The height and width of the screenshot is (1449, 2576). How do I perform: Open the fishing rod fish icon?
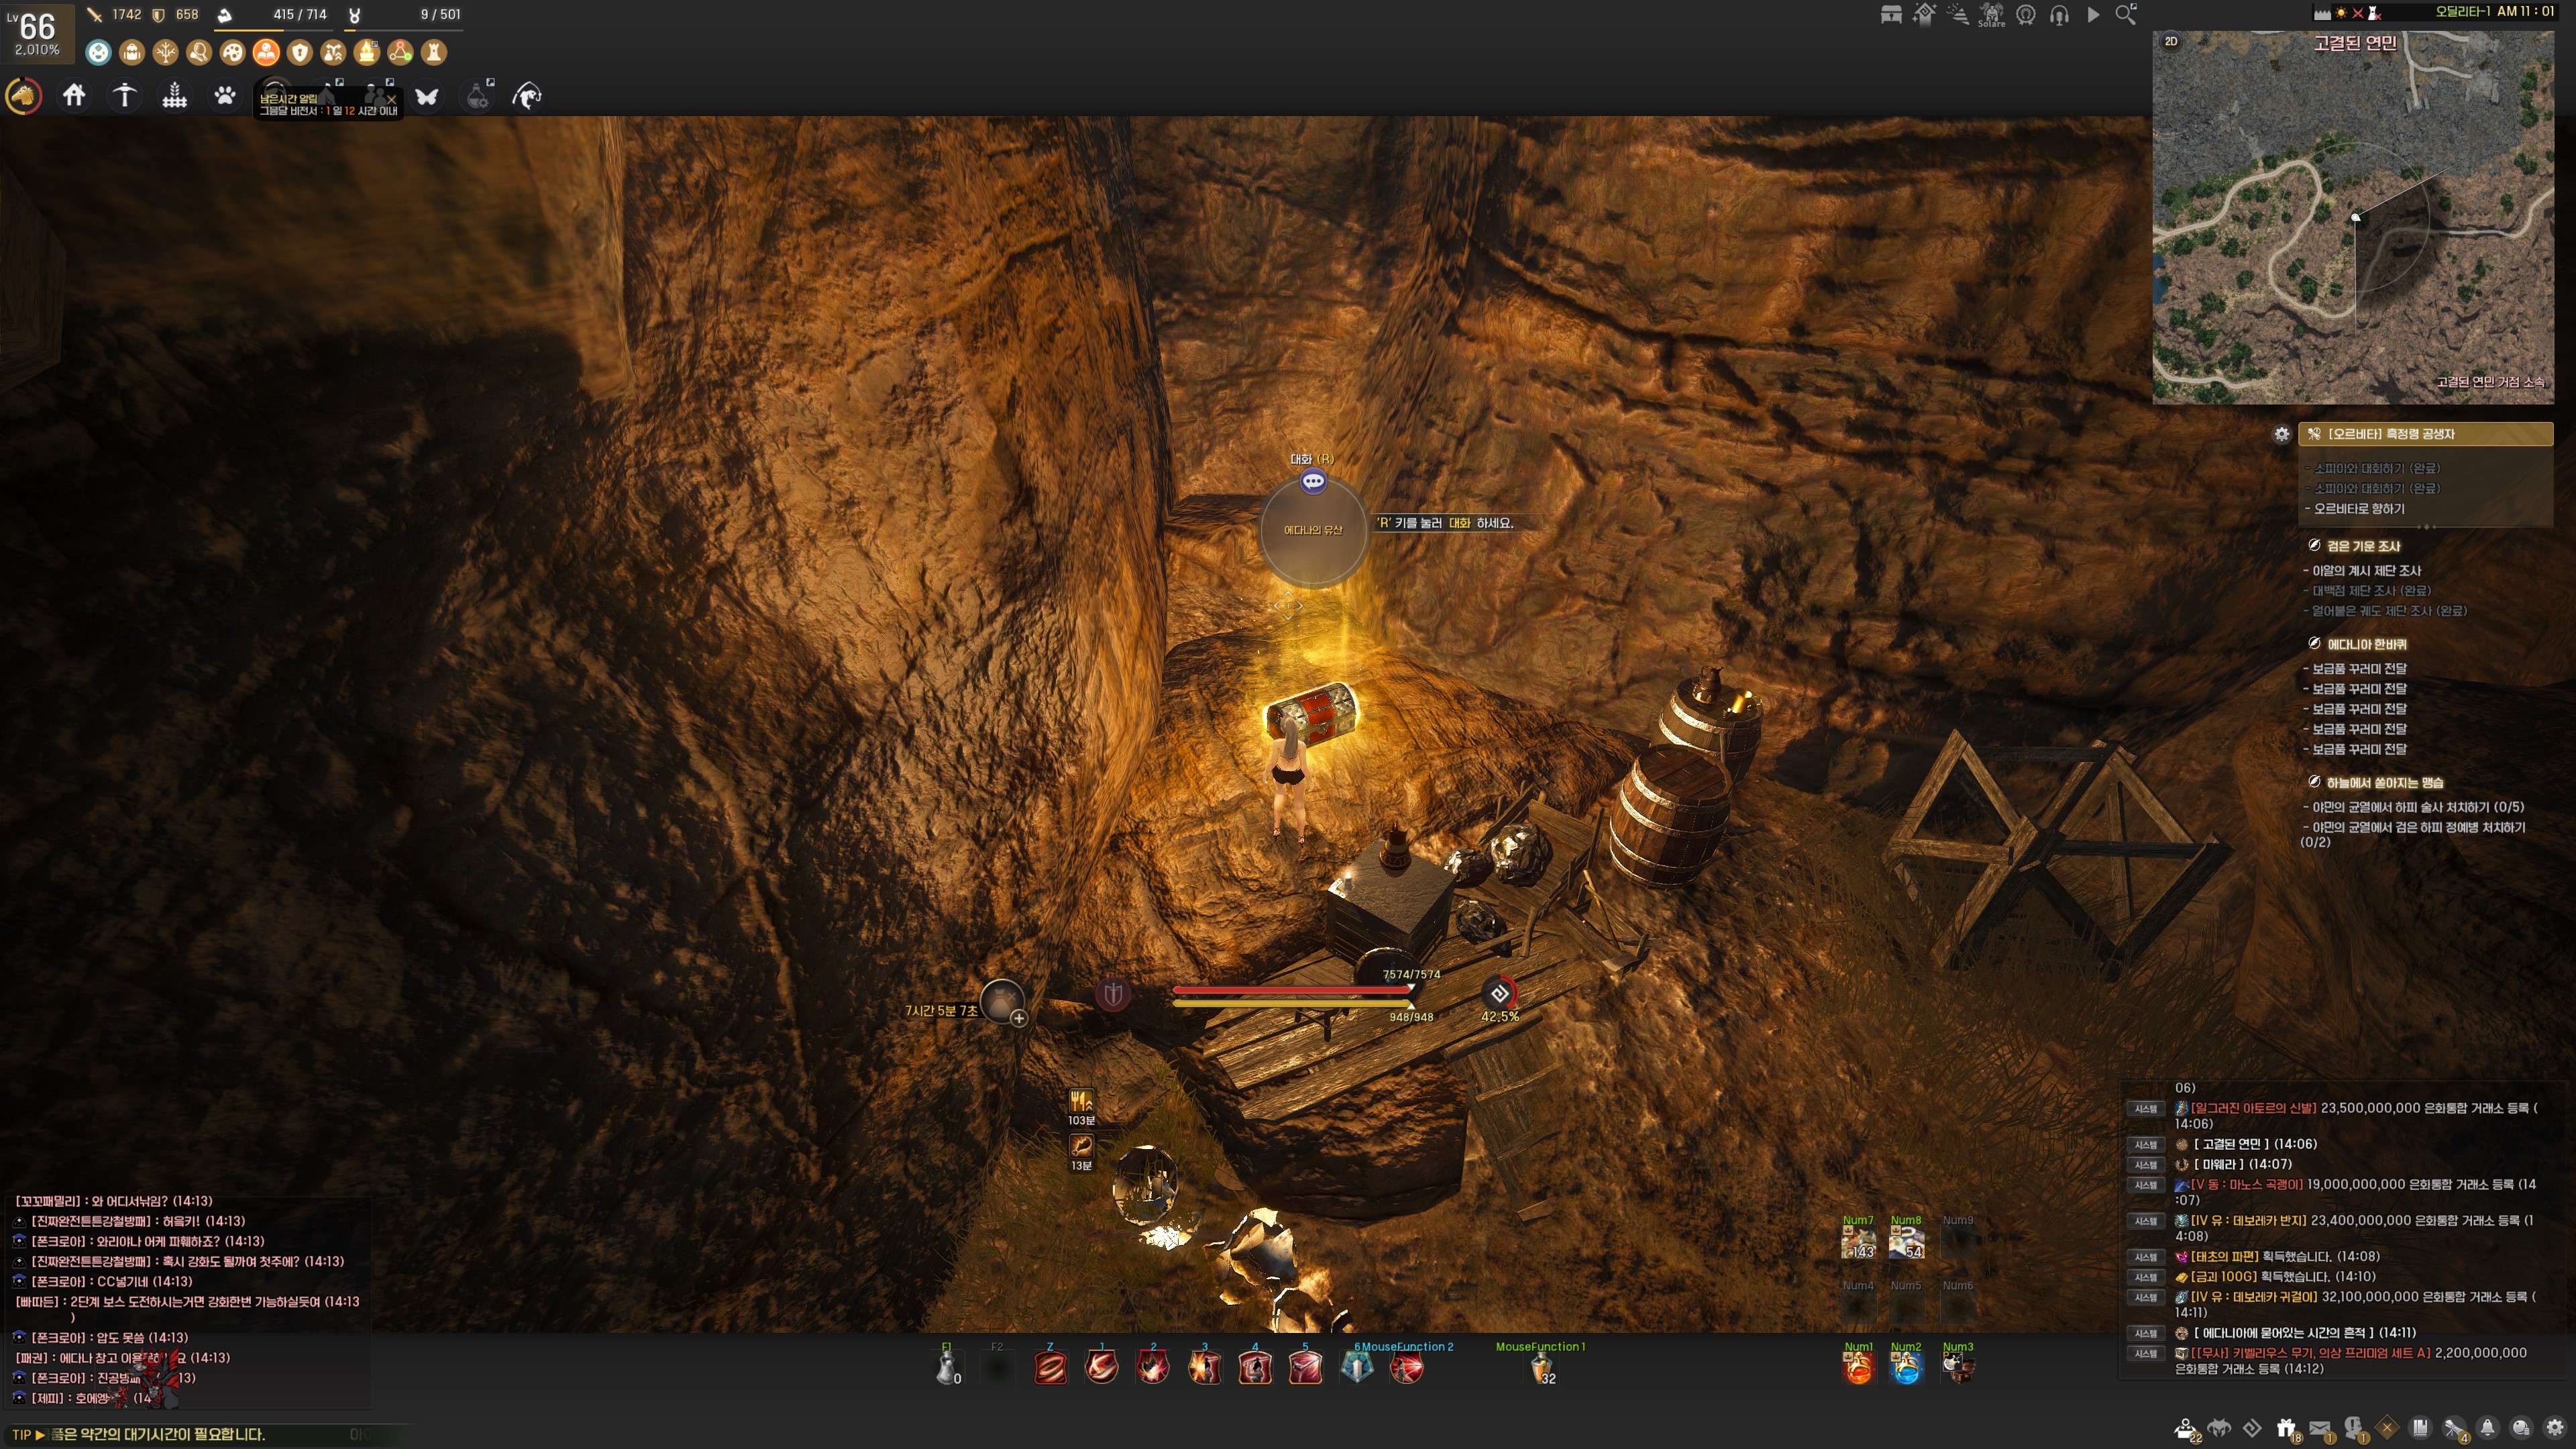click(x=527, y=96)
